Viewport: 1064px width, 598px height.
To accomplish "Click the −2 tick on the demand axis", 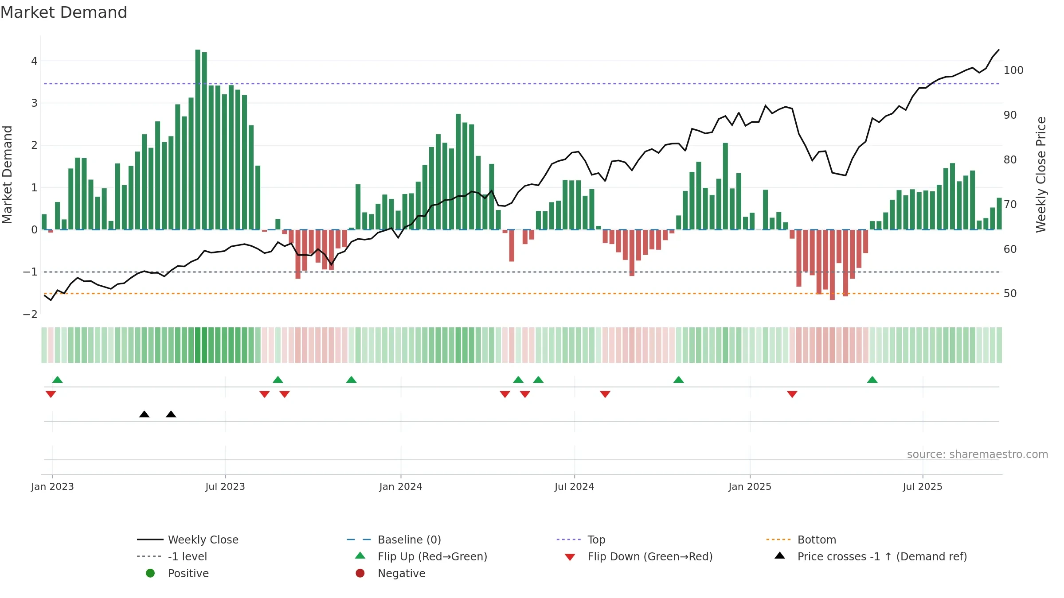I will click(30, 315).
